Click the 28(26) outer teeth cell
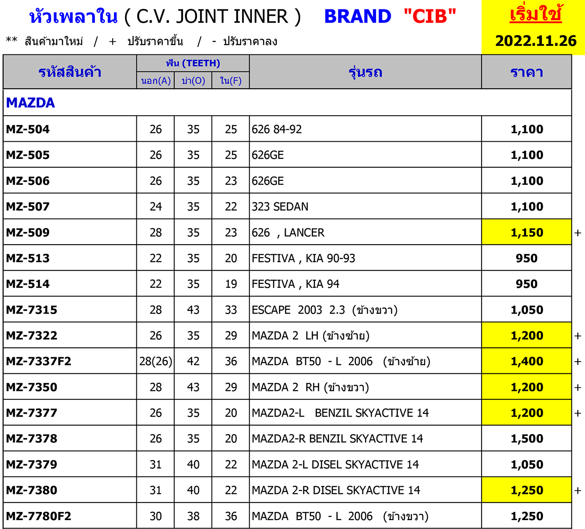 (156, 361)
